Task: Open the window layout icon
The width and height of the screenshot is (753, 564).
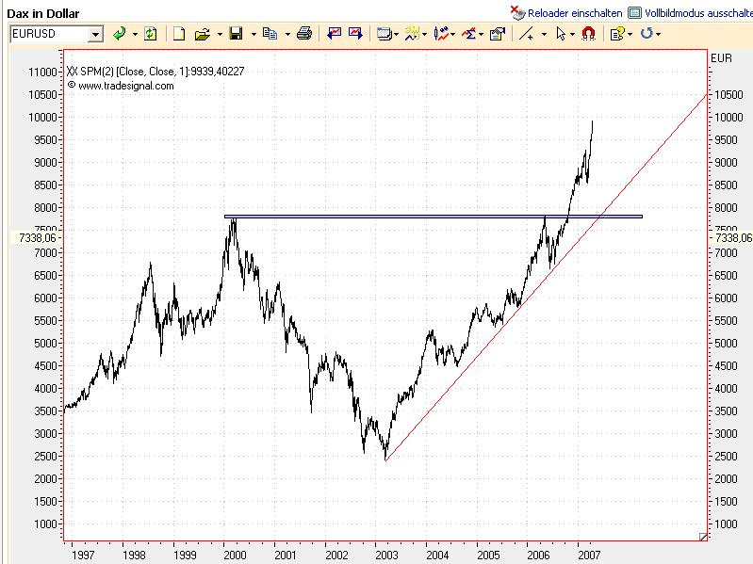Action: click(384, 34)
